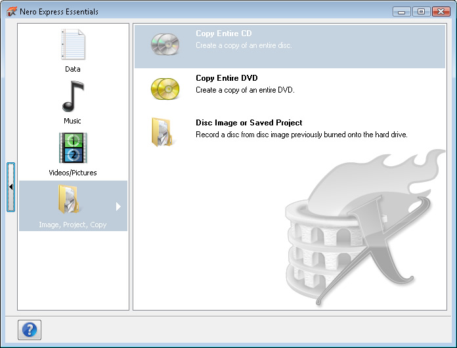Open help with the blue question mark
The height and width of the screenshot is (348, 457).
tap(30, 330)
